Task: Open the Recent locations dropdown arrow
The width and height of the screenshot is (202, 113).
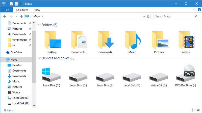Action: (x=17, y=16)
